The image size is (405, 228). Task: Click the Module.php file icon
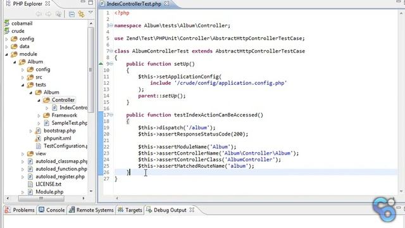30,192
